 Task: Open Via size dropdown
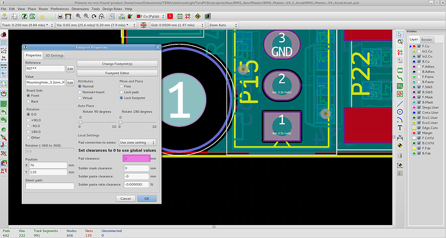96,25
